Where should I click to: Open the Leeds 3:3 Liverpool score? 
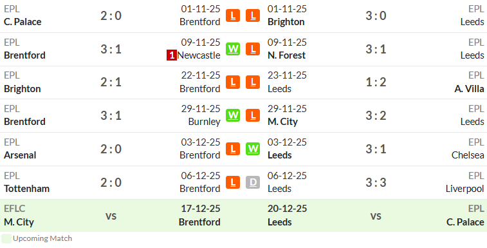tap(376, 182)
